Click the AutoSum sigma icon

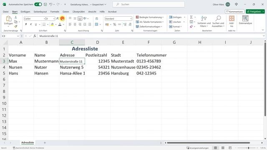191,17
